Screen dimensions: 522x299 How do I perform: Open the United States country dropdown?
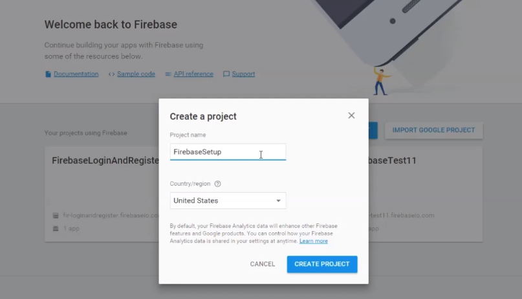point(228,201)
